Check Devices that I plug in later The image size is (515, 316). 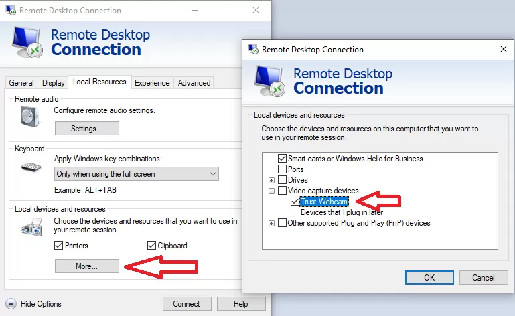pyautogui.click(x=295, y=212)
